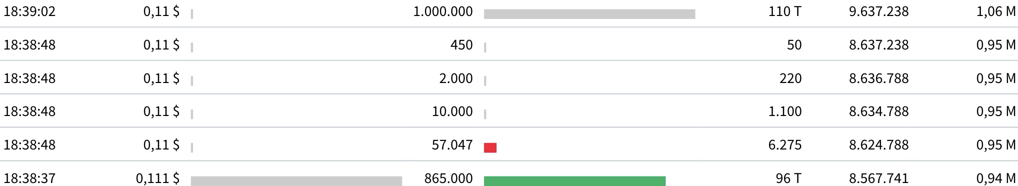Click the volume value 2.000

coord(456,78)
